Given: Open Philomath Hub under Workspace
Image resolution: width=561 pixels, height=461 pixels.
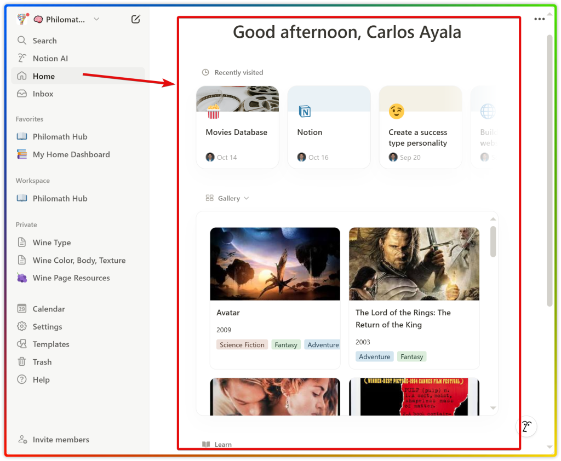Looking at the screenshot, I should pos(78,199).
